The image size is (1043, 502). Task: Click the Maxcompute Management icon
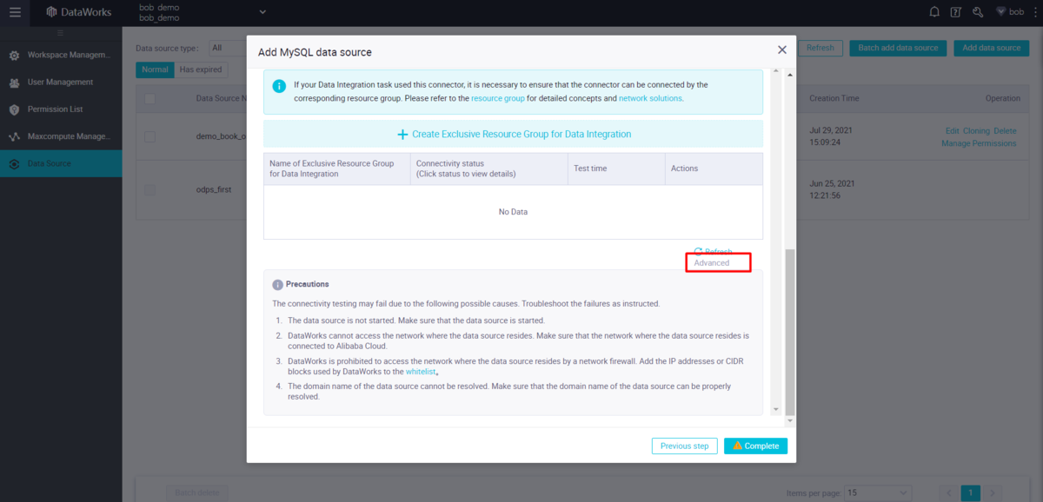pyautogui.click(x=14, y=136)
